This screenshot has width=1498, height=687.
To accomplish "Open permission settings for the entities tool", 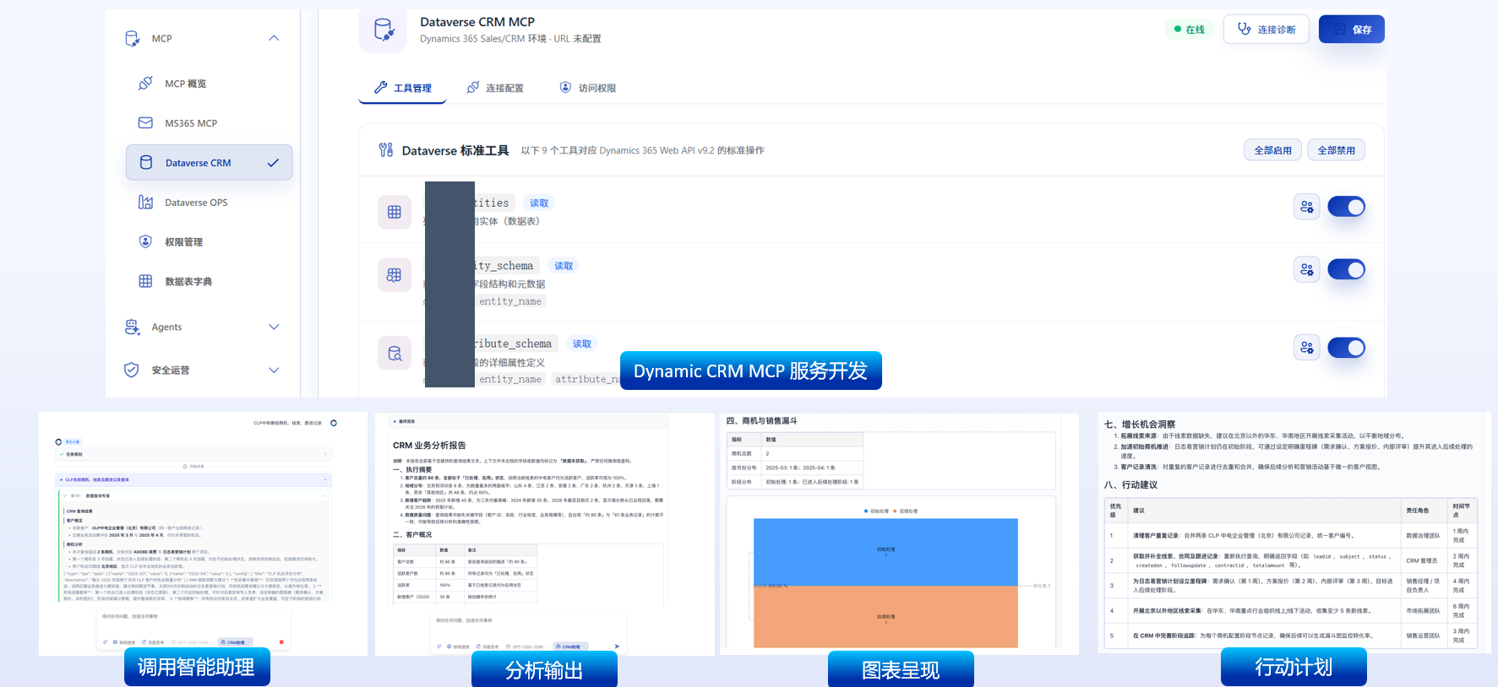I will pos(1307,207).
